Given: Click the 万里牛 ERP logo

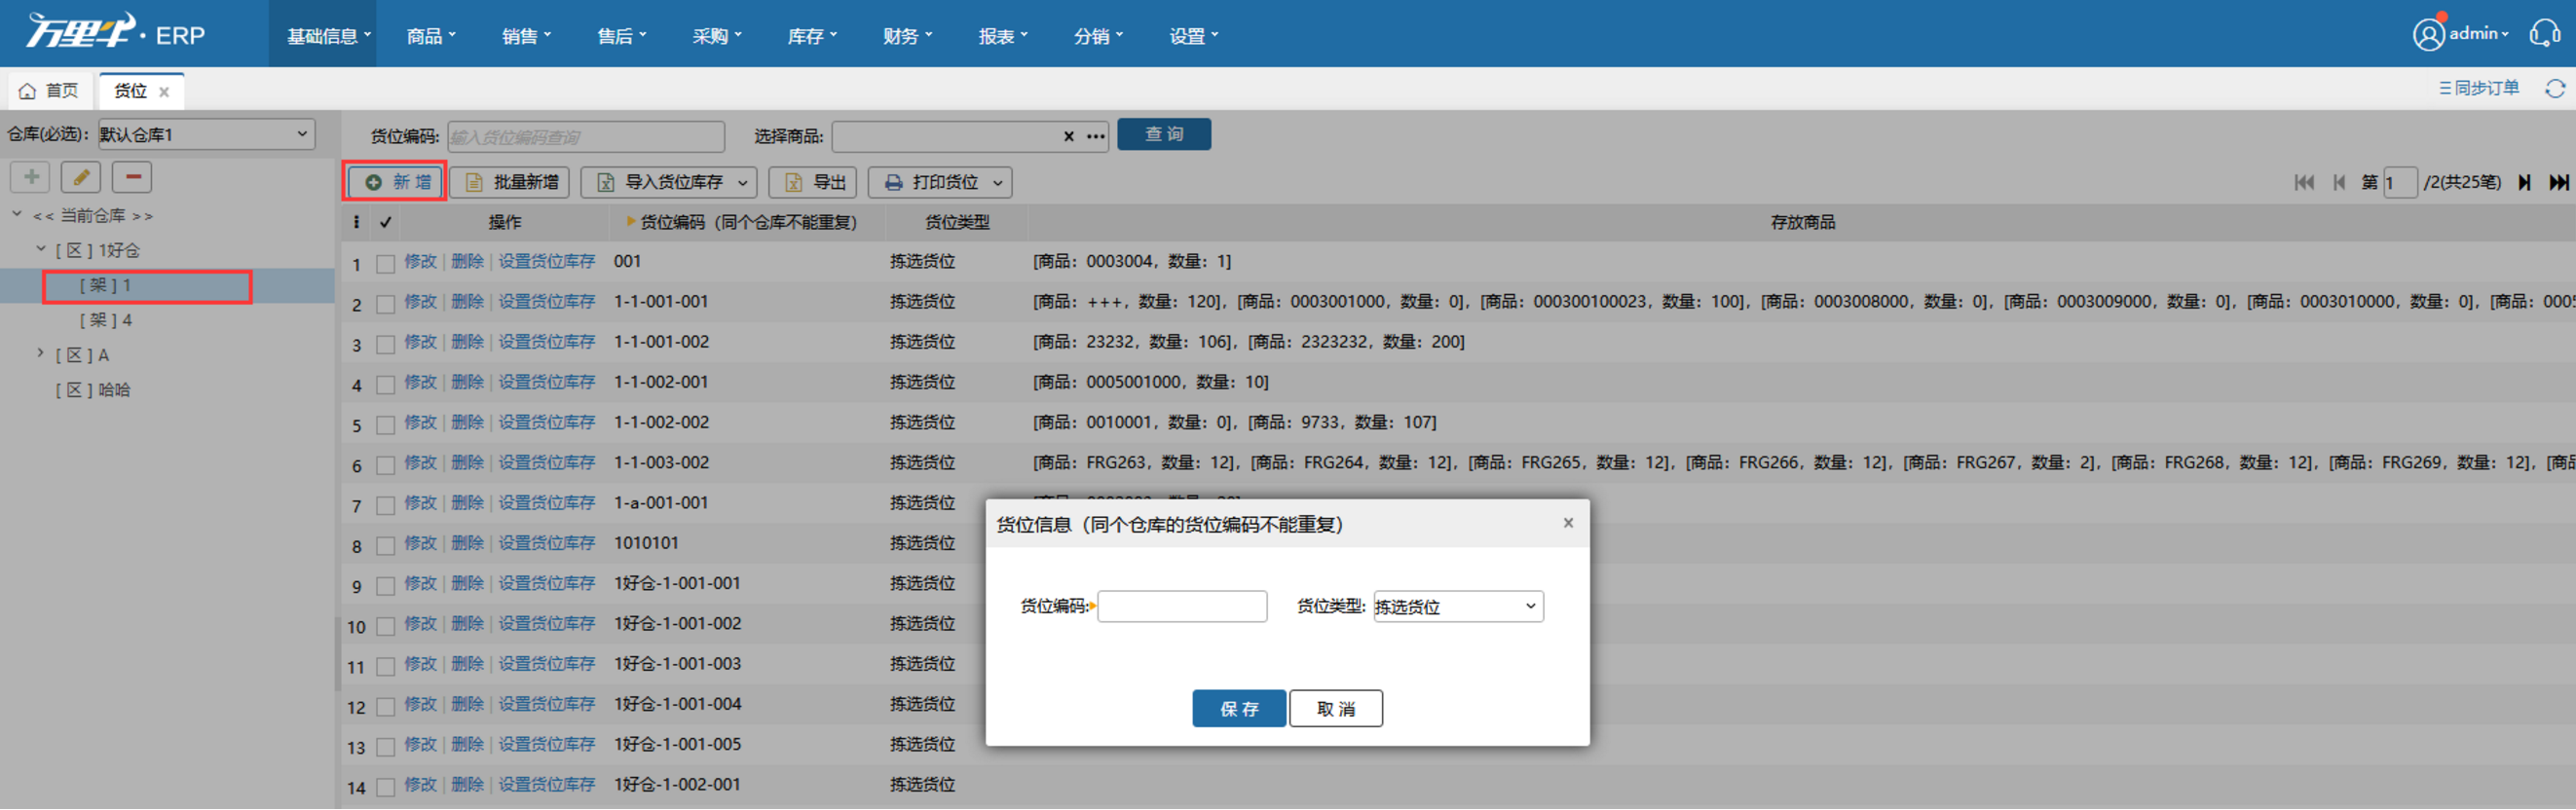Looking at the screenshot, I should [115, 33].
